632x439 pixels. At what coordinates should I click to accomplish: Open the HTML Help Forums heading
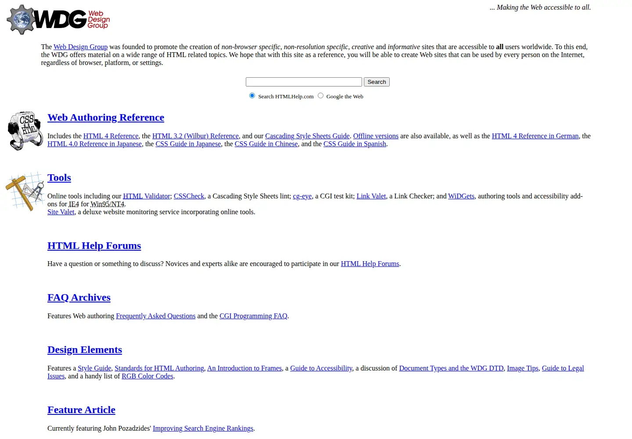tap(94, 246)
